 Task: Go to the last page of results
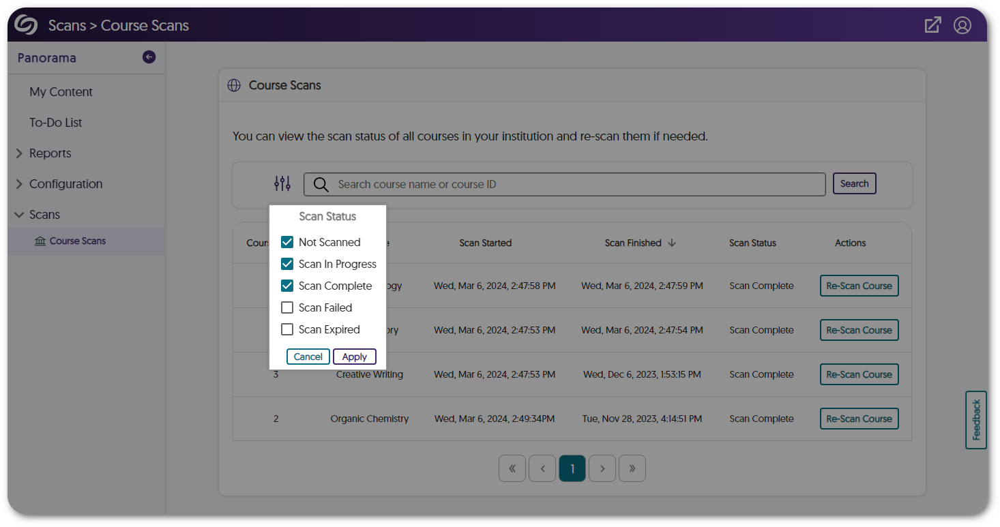(632, 468)
